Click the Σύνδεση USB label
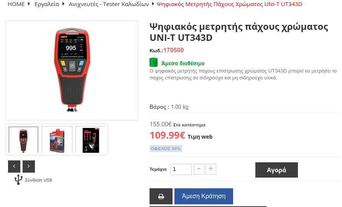This screenshot has height=207, width=342. click(x=39, y=180)
